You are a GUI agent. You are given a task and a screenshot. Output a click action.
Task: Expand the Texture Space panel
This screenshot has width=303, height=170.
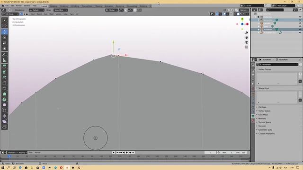264,122
